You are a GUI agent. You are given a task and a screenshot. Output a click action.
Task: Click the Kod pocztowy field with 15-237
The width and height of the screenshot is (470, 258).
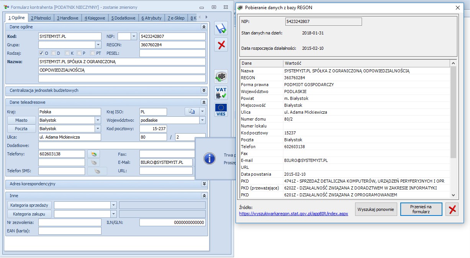click(x=153, y=129)
